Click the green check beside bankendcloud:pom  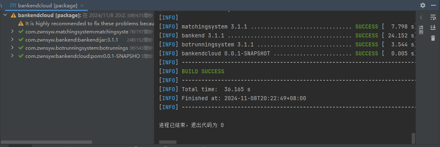coord(21,56)
